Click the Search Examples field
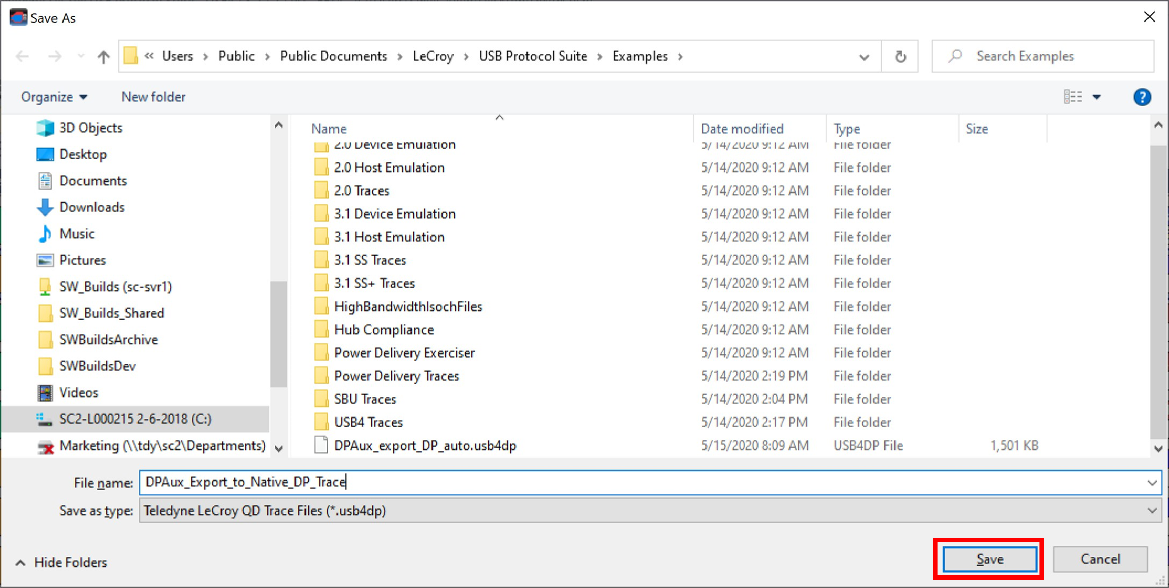The height and width of the screenshot is (588, 1169). 1042,56
